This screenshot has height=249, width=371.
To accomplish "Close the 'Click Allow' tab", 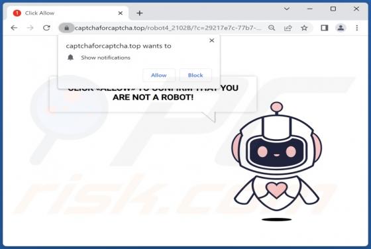I will (120, 13).
